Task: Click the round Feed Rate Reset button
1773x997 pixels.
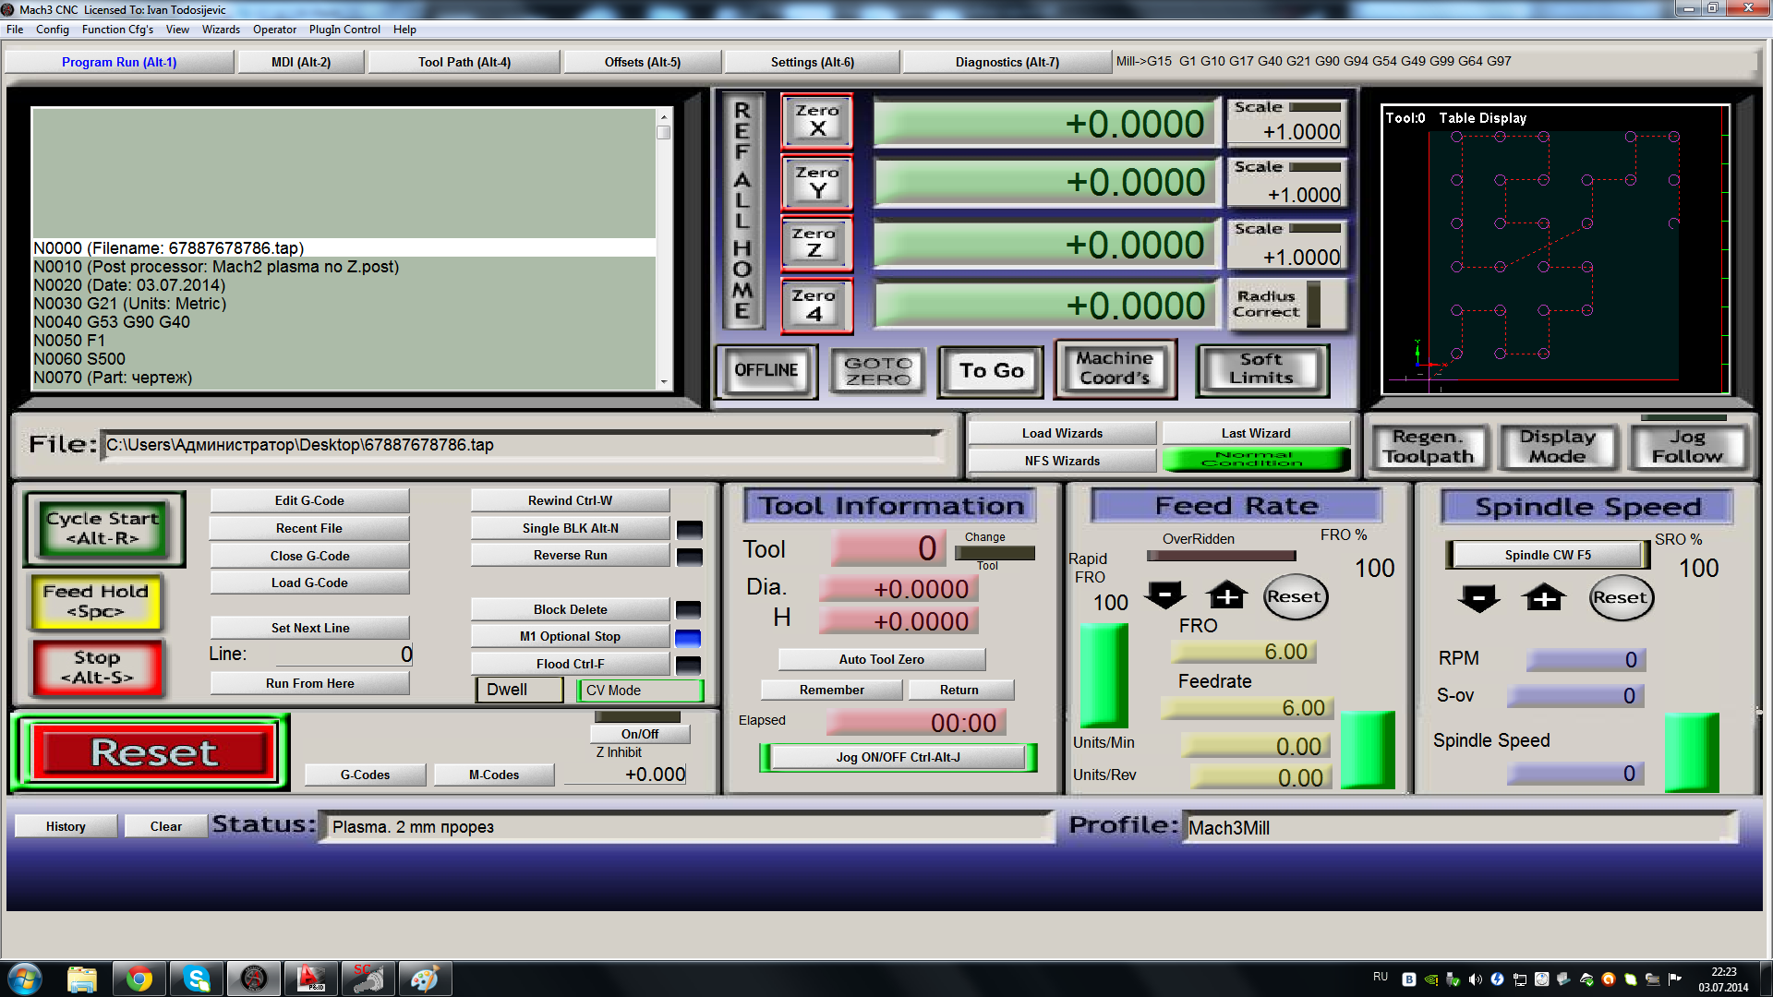Action: 1294,597
